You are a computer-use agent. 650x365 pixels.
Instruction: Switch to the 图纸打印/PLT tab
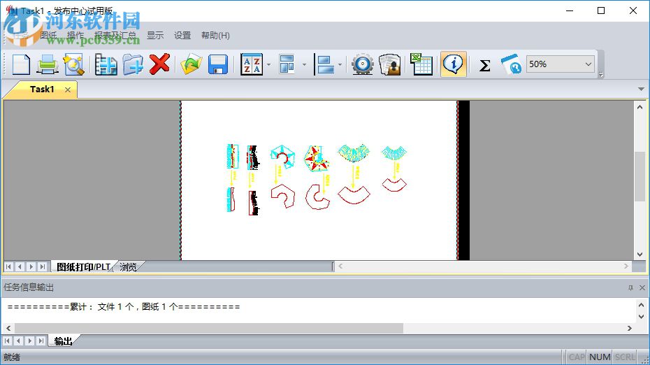(x=83, y=266)
